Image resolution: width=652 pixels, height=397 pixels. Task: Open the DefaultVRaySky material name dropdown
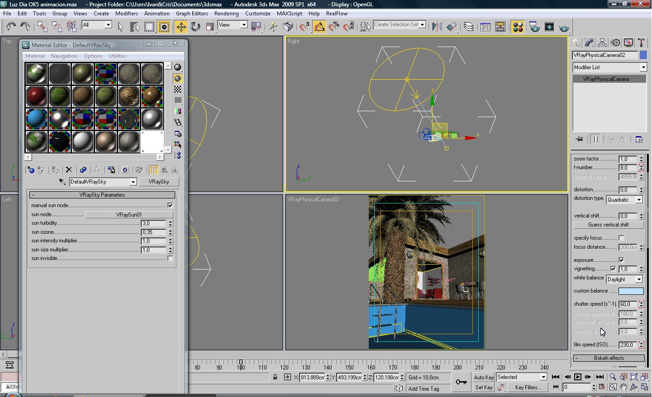103,182
